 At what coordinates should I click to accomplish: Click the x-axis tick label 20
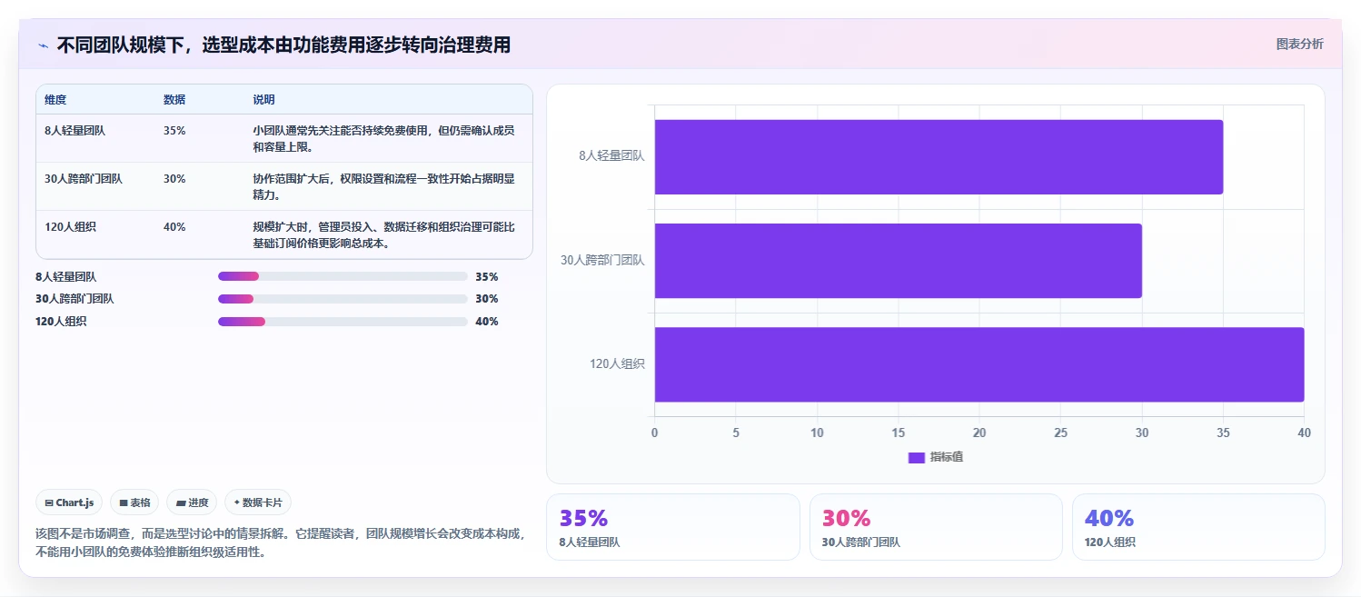979,433
